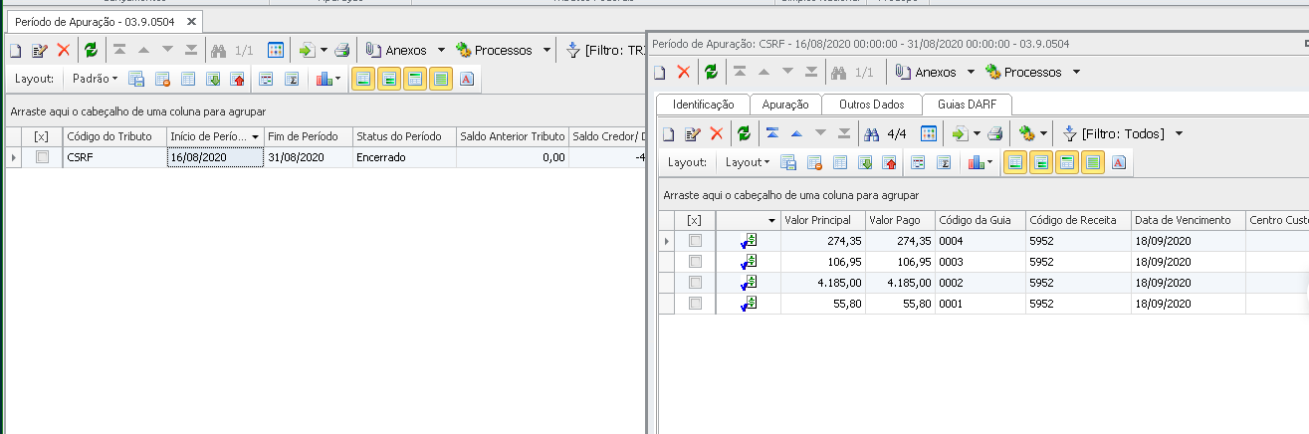Click the sigma totals icon in Guias DARF layout bar

(944, 162)
